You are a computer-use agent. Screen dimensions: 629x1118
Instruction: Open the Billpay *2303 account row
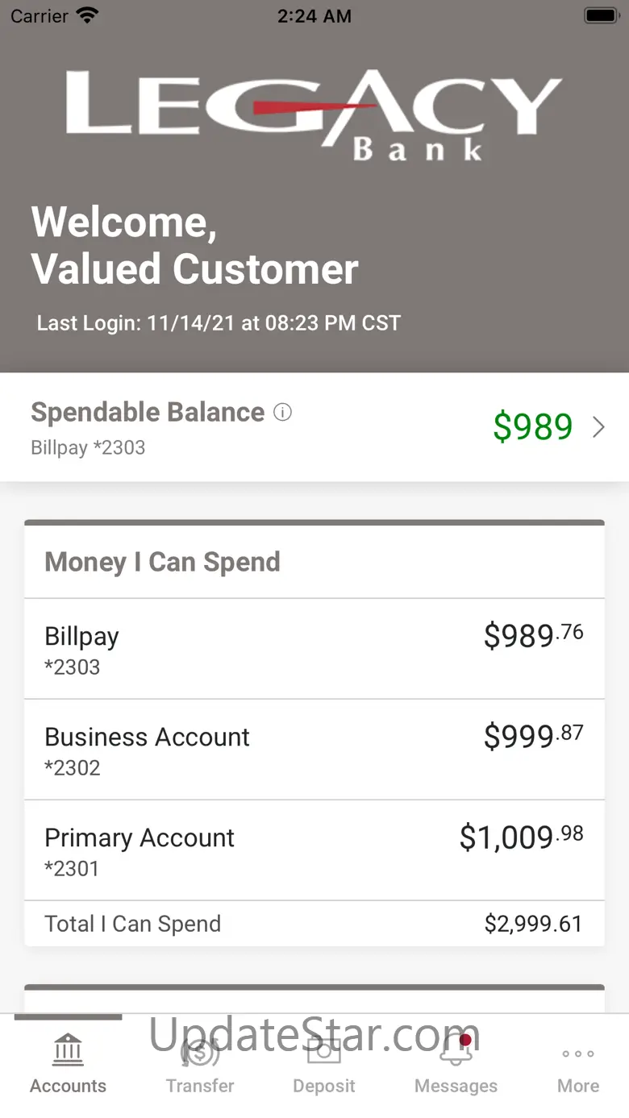[x=314, y=649]
